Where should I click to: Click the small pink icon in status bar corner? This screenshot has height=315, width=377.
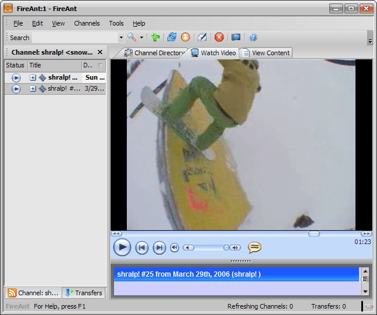(x=369, y=306)
